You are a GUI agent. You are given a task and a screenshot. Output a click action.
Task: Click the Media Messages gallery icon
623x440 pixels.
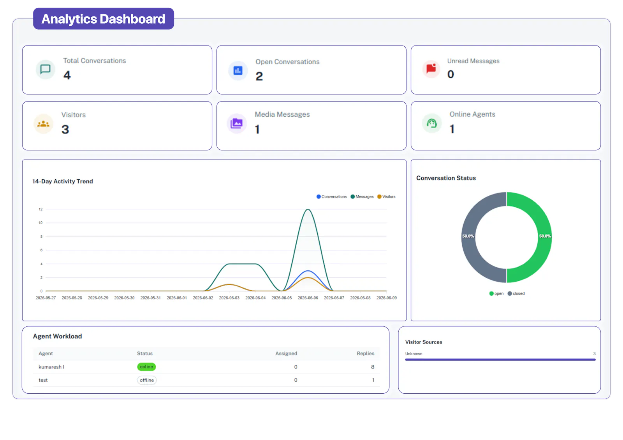tap(237, 123)
